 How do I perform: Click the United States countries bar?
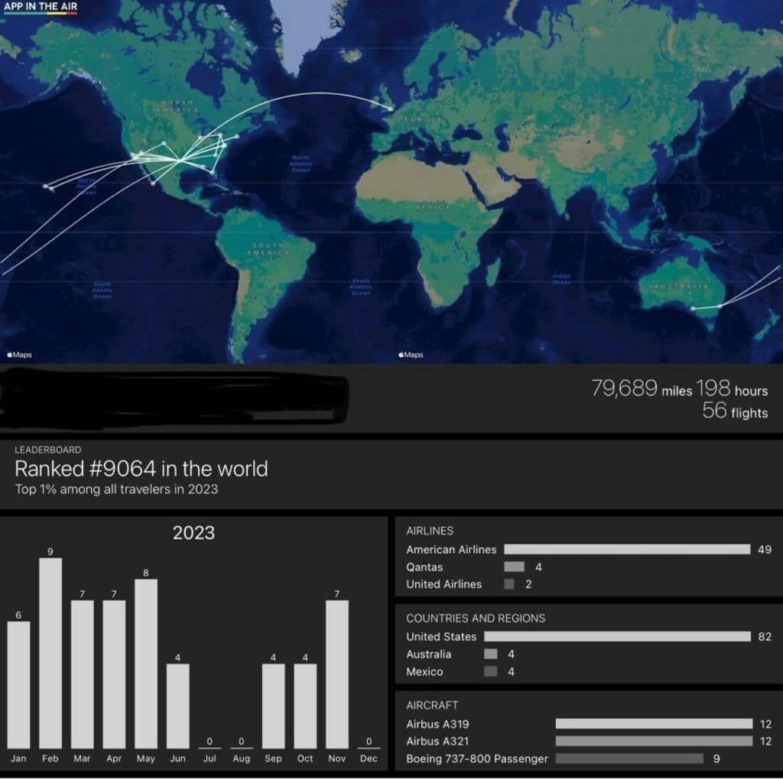(618, 637)
